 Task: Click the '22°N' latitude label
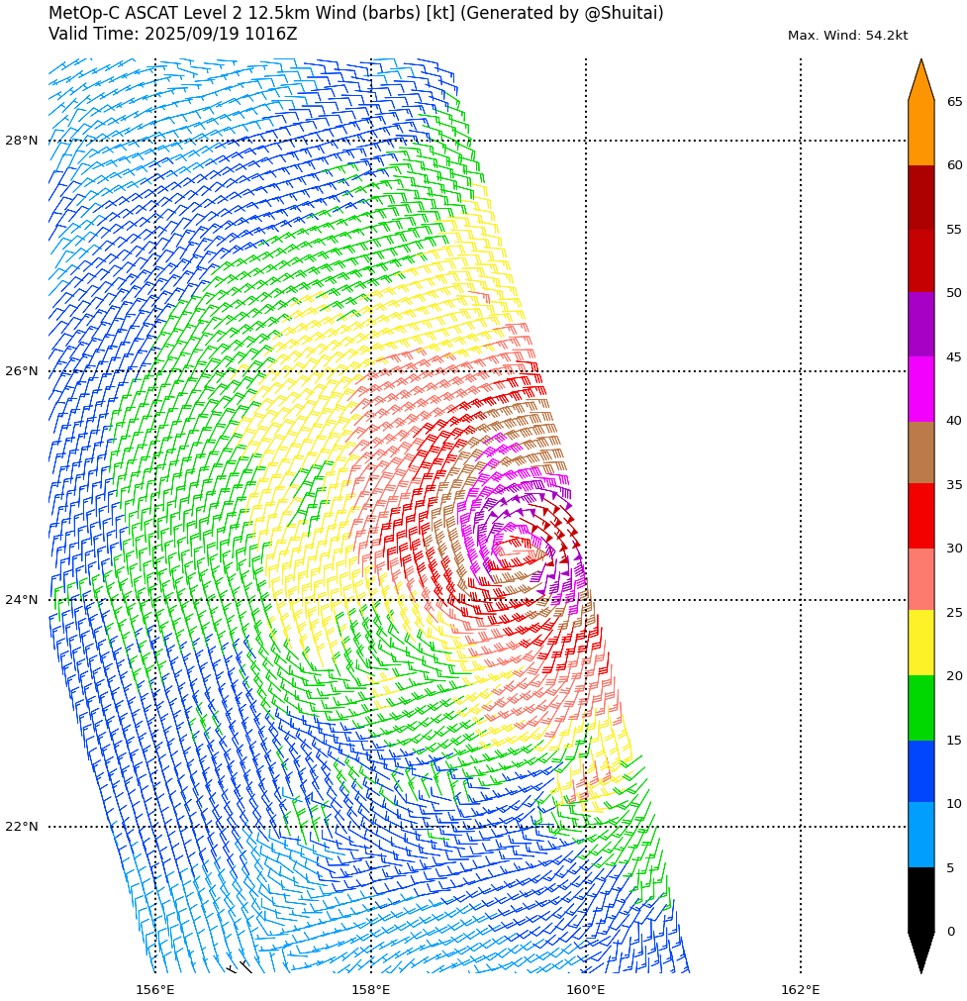[x=22, y=827]
